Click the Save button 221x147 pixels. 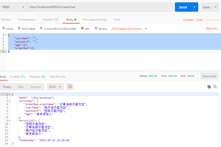pos(206,7)
